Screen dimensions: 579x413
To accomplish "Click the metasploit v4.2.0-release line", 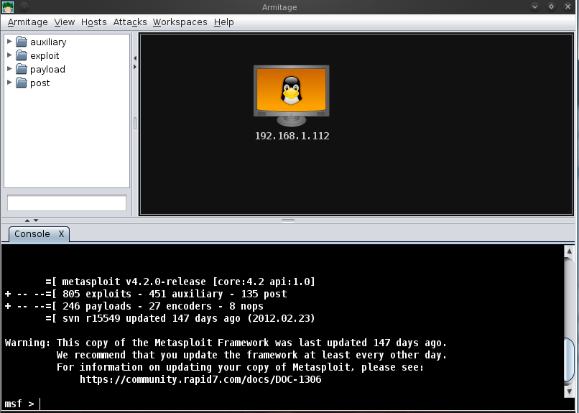I will pyautogui.click(x=180, y=282).
